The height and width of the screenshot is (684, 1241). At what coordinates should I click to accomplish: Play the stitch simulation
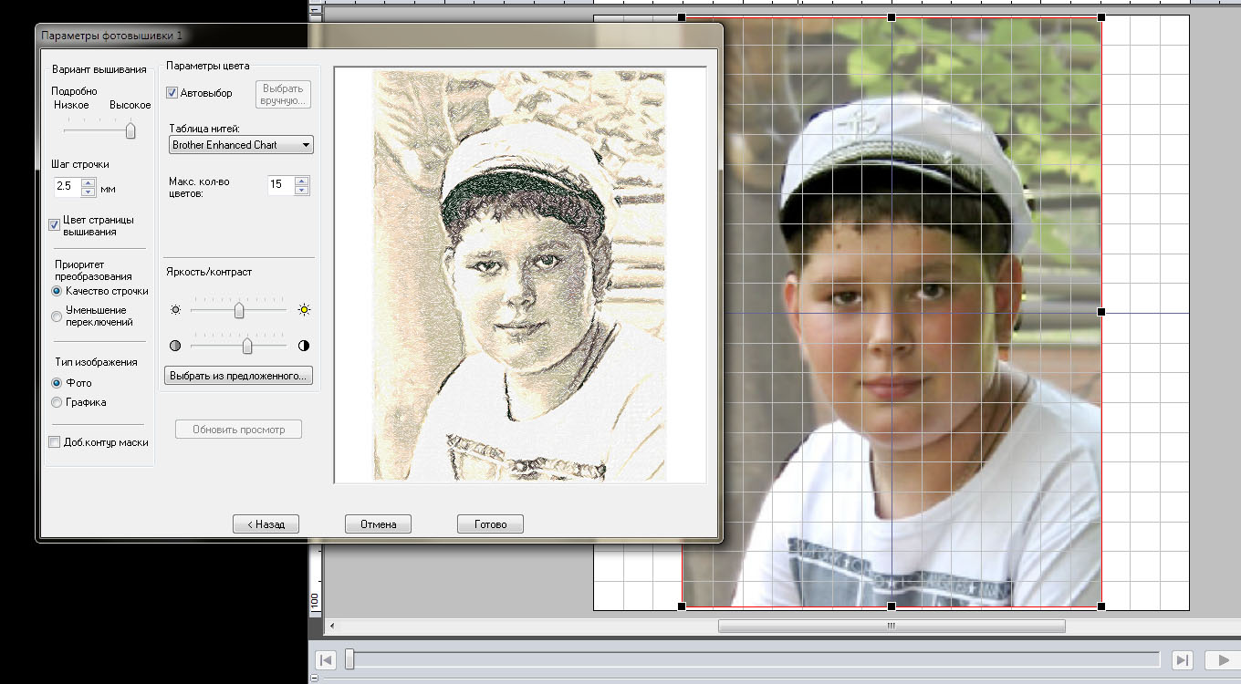[1221, 659]
